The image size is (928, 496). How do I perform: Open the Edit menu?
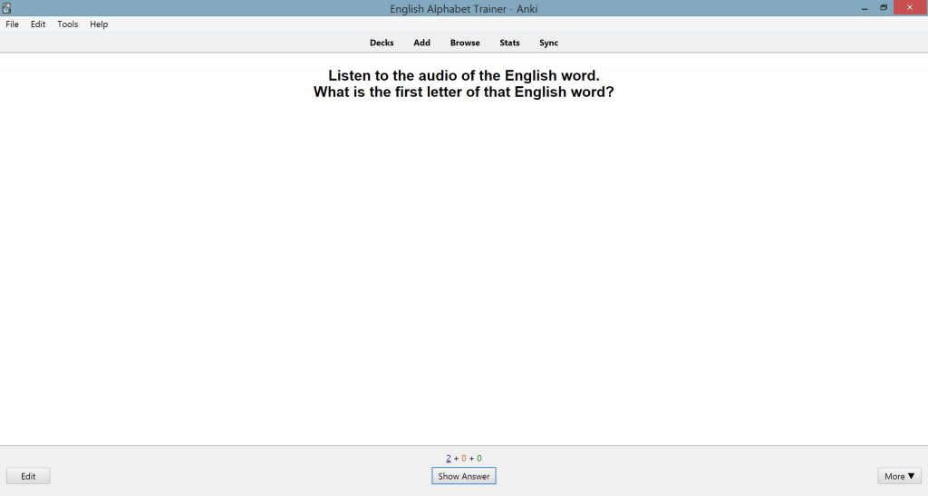[x=38, y=24]
